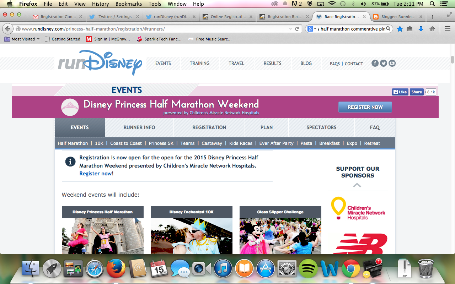Follow the Register now link
This screenshot has width=455, height=284.
[96, 174]
